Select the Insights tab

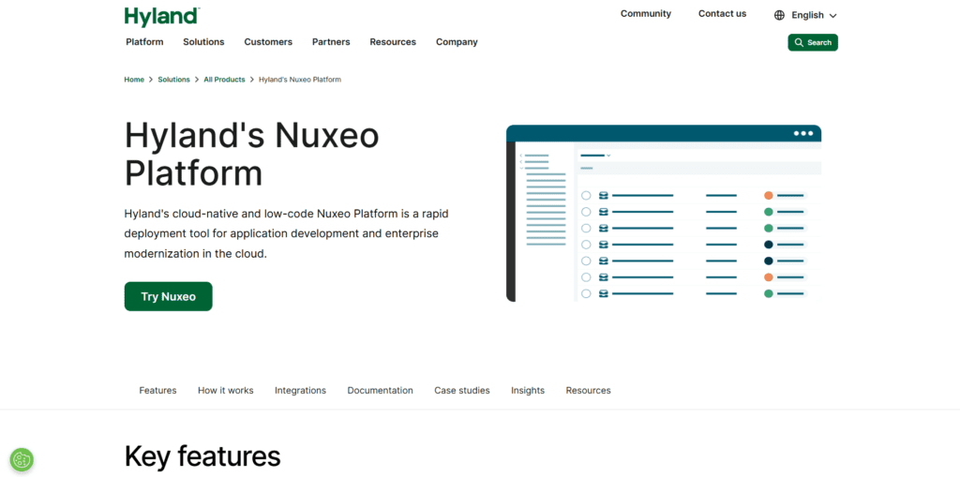pos(528,390)
